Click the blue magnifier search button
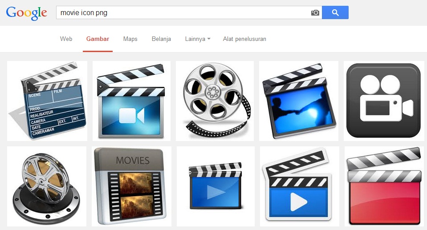Screen dimensions: 427x230 click(335, 12)
